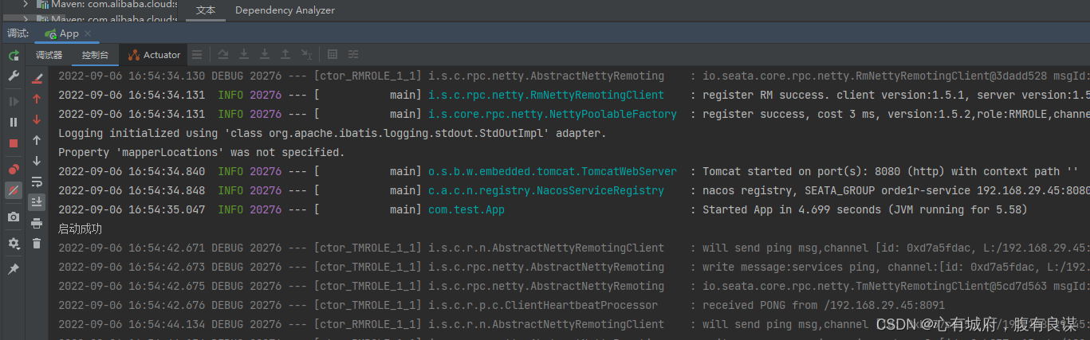Resume the program execution
The height and width of the screenshot is (340, 1090).
click(x=14, y=102)
